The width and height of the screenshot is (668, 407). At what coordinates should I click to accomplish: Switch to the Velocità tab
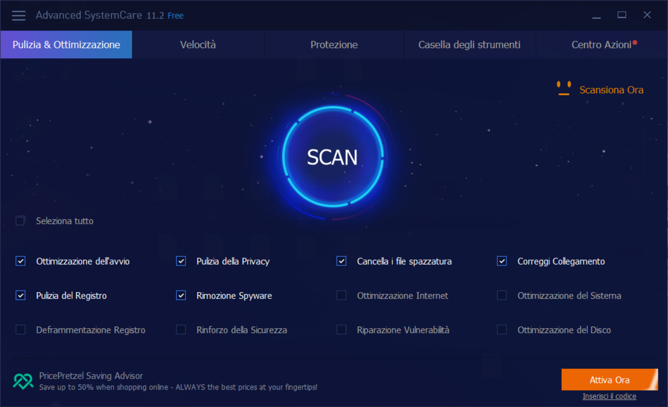pos(198,44)
